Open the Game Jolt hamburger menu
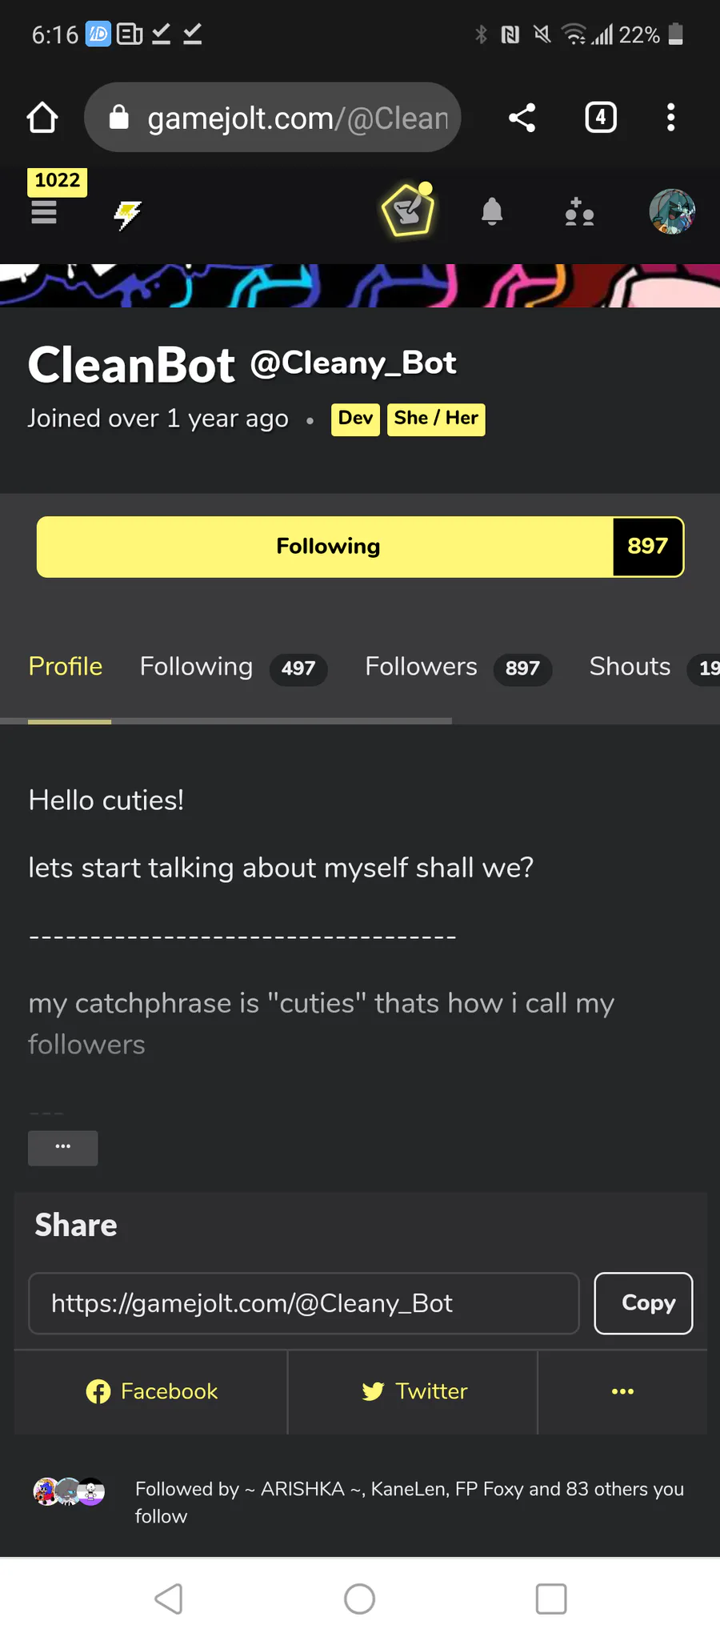This screenshot has height=1641, width=720. (x=44, y=212)
